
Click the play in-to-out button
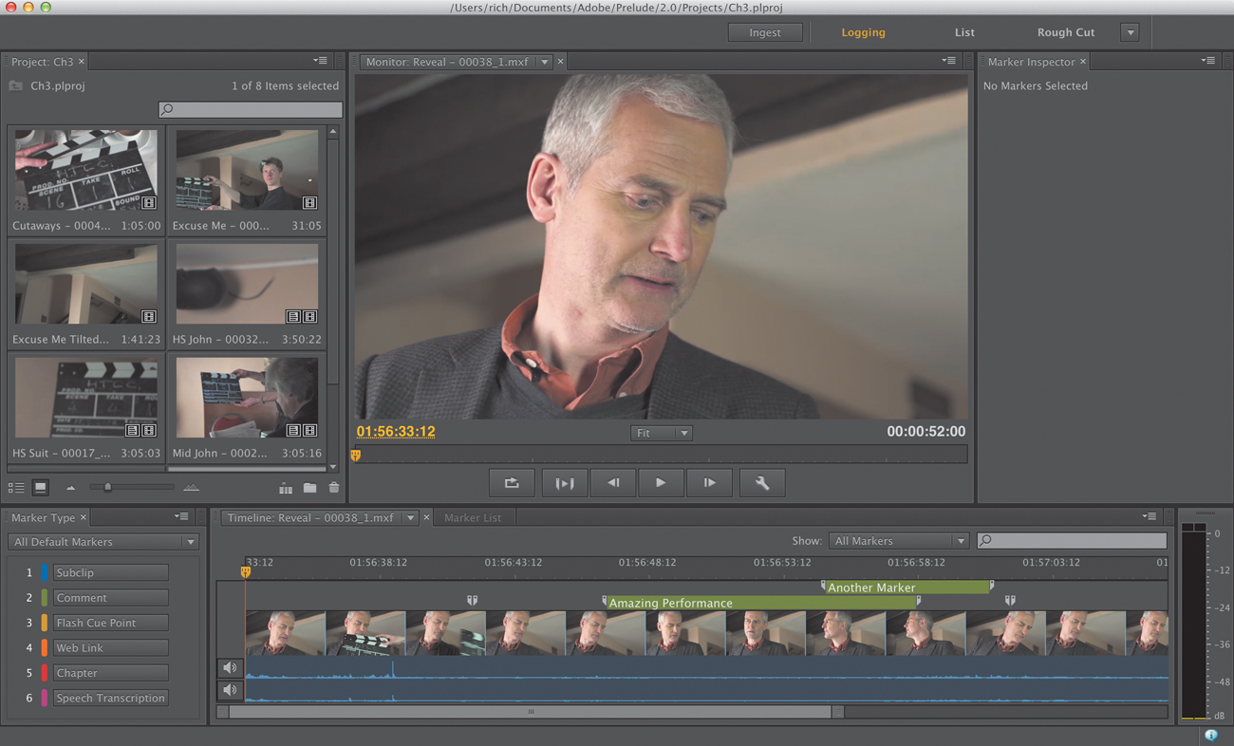point(564,483)
